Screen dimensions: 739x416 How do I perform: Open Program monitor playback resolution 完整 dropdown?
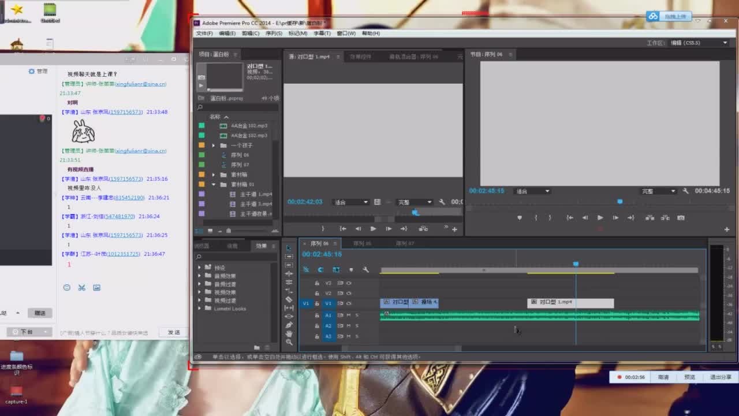coord(658,191)
